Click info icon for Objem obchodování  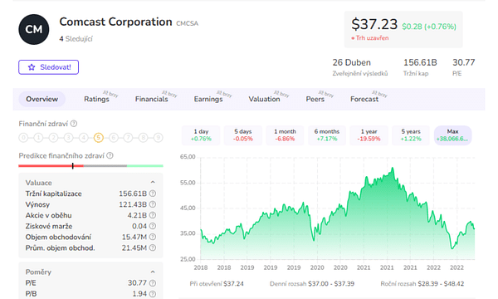pos(153,237)
